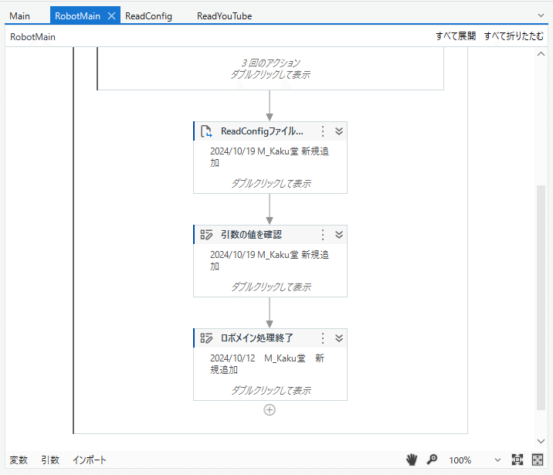
Task: Click すべて展開 to expand all
Action: 456,36
